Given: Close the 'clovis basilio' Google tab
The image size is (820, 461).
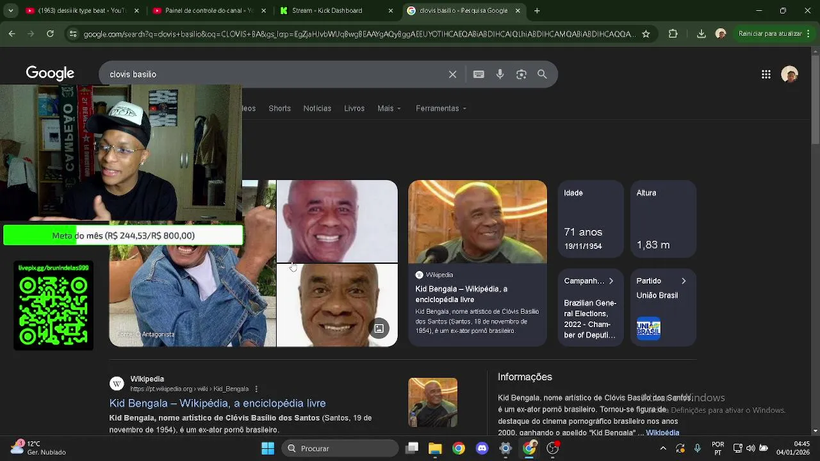Looking at the screenshot, I should pyautogui.click(x=518, y=11).
